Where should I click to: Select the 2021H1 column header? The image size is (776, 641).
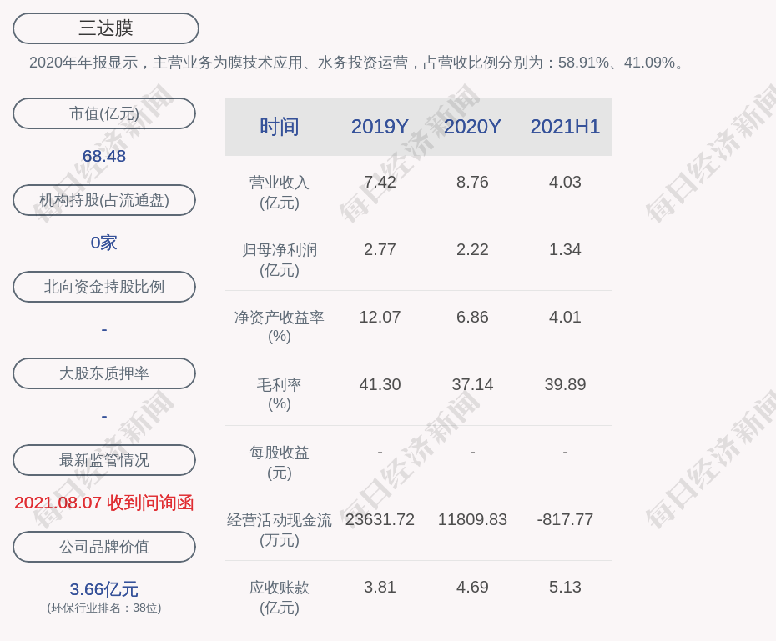(x=565, y=127)
